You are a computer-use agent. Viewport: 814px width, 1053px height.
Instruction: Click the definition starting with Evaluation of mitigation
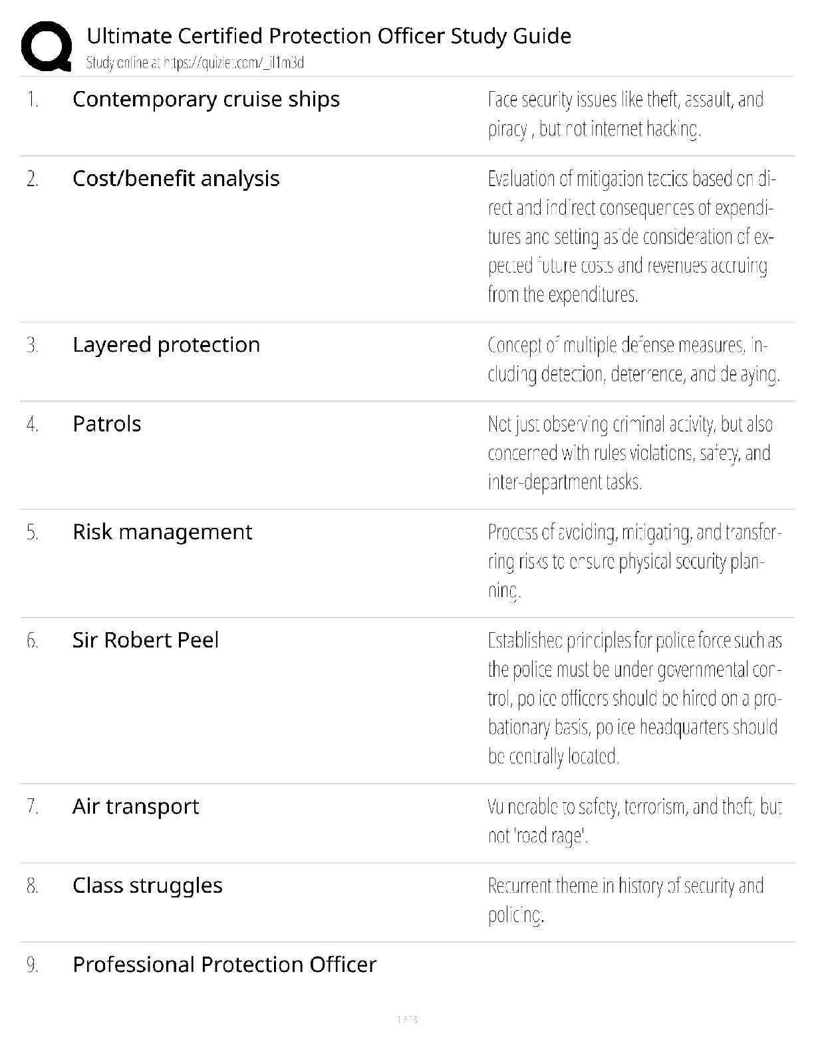[x=630, y=236]
